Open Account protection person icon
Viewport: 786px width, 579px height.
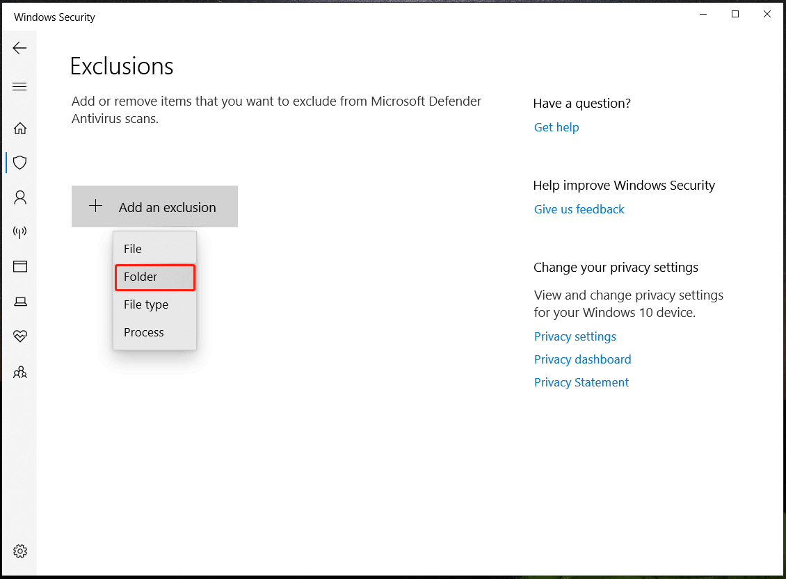(x=20, y=197)
